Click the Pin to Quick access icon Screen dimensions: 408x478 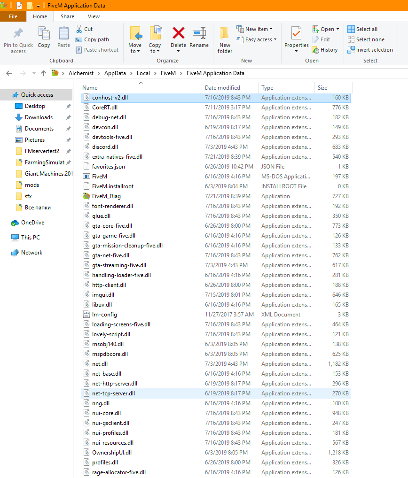[x=18, y=33]
